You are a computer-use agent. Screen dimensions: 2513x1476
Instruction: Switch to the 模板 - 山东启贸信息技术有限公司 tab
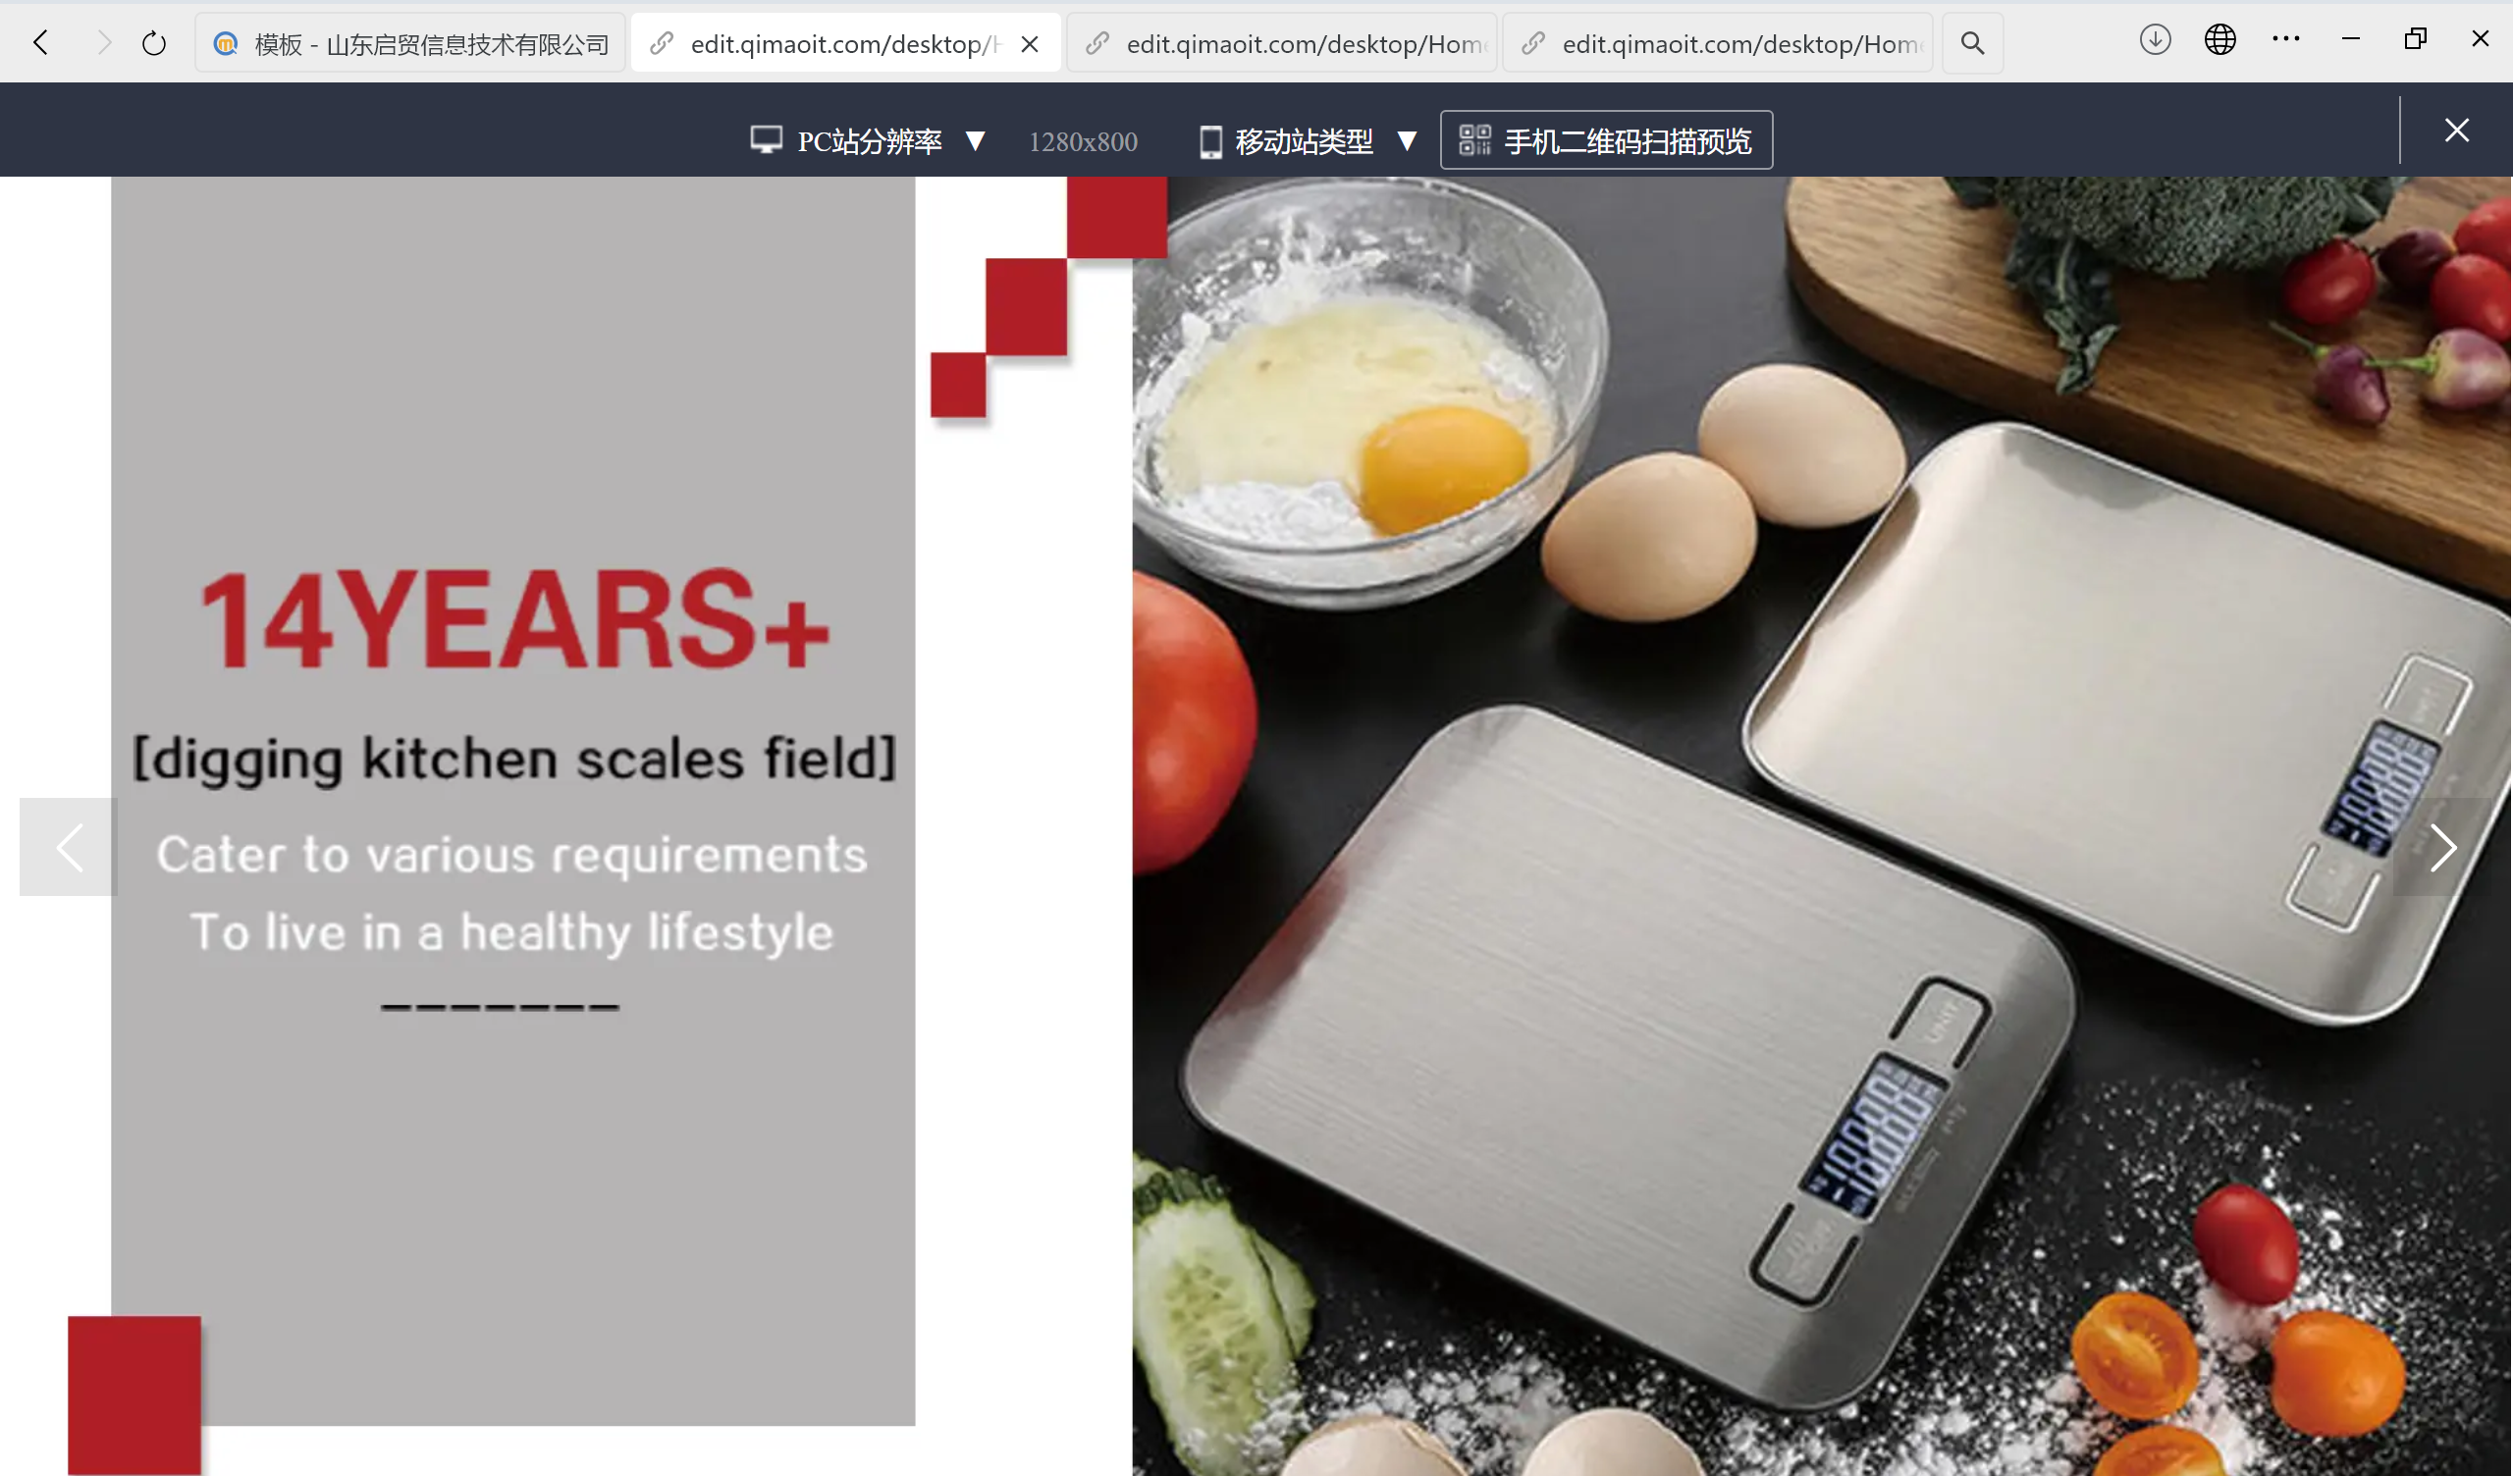(410, 43)
